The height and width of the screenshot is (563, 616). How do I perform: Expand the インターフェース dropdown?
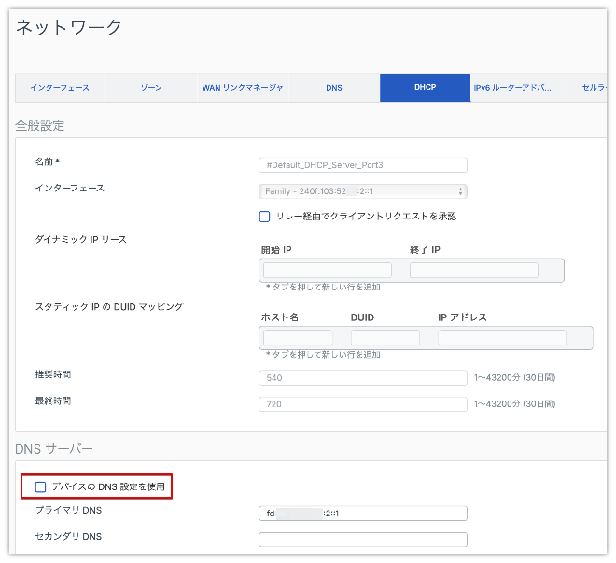[362, 191]
